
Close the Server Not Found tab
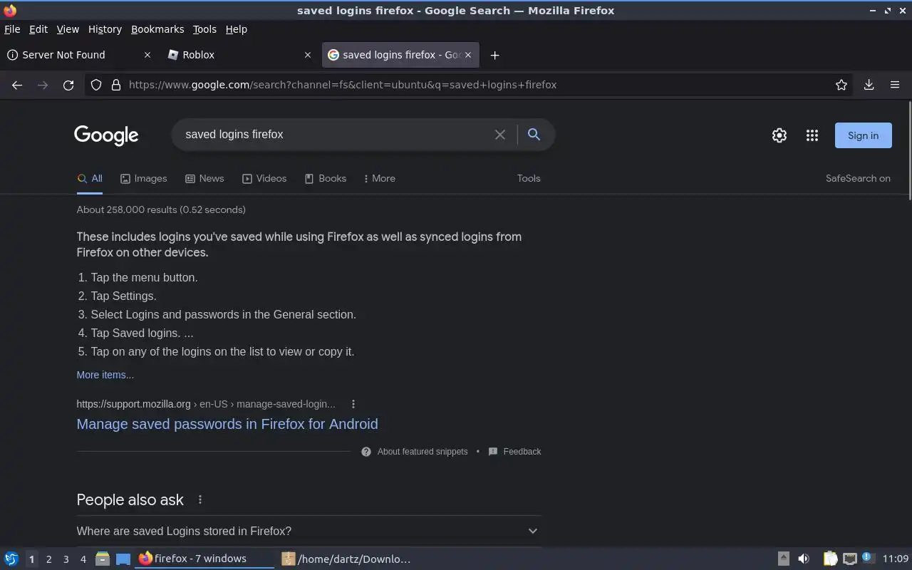tap(147, 55)
